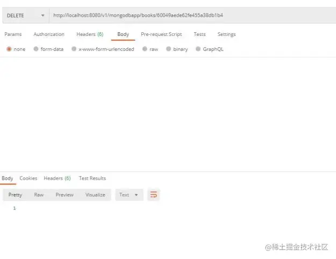
Task: Toggle the wrap lines icon
Action: (154, 195)
